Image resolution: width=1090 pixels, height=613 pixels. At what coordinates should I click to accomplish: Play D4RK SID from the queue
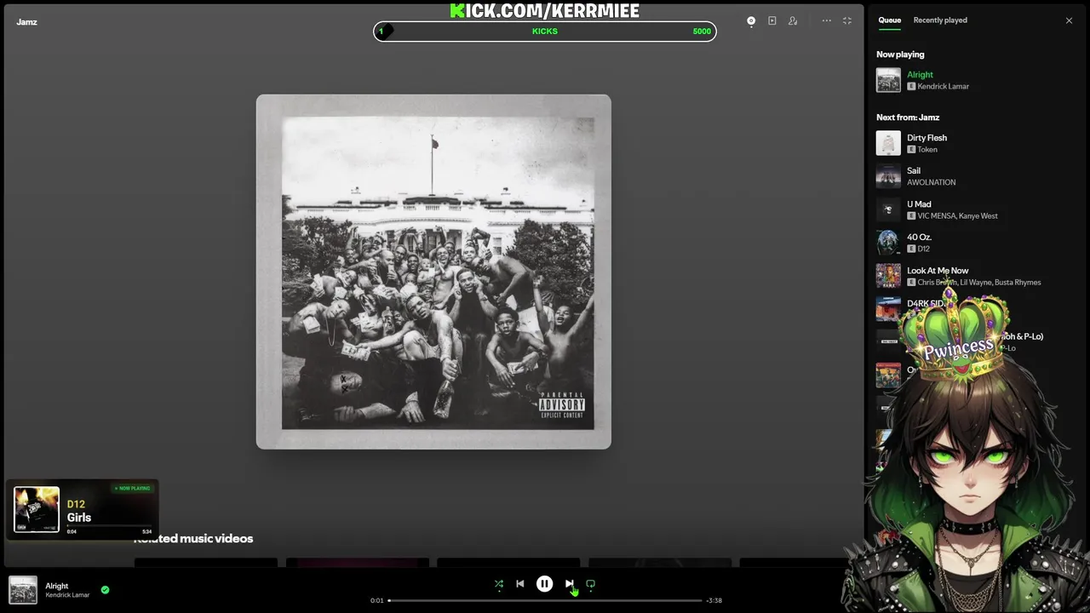[x=926, y=304]
